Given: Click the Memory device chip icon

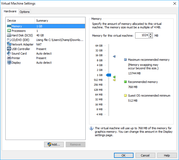Looking at the screenshot, I should [x=9, y=26].
